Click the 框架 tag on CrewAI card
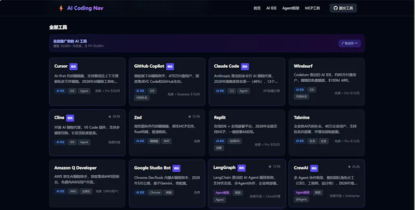The height and width of the screenshot is (210, 415). 317,192
